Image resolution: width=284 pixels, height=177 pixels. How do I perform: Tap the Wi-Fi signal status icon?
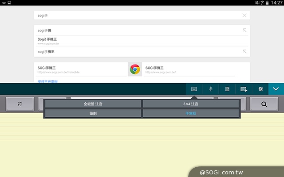(x=262, y=3)
